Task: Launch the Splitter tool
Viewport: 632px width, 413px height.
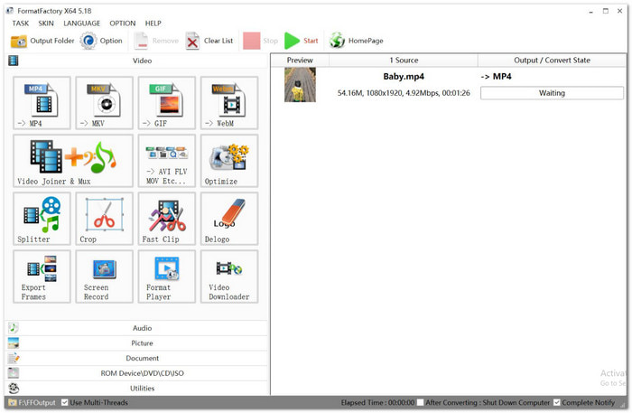Action: [42, 218]
